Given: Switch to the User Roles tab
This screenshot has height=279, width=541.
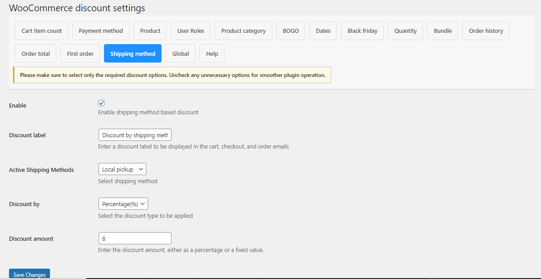Looking at the screenshot, I should point(190,30).
